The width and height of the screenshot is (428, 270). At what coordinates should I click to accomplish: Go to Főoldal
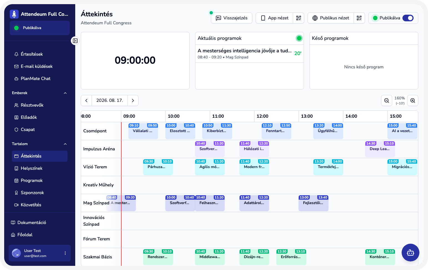[x=40, y=235]
